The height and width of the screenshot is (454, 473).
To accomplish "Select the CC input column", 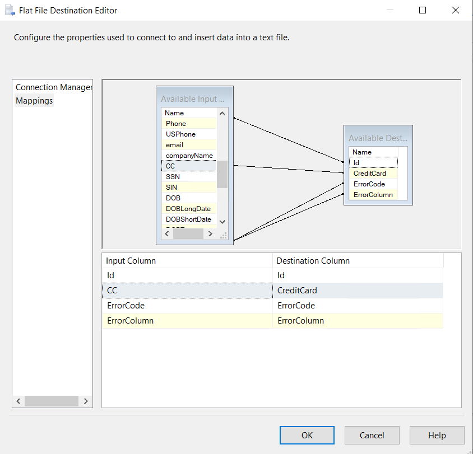I will pos(188,166).
